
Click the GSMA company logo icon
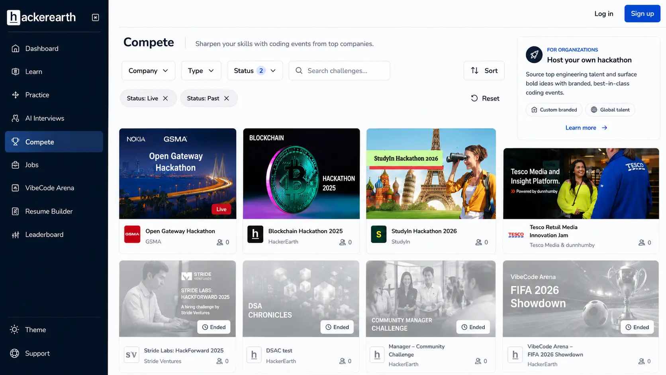(132, 234)
